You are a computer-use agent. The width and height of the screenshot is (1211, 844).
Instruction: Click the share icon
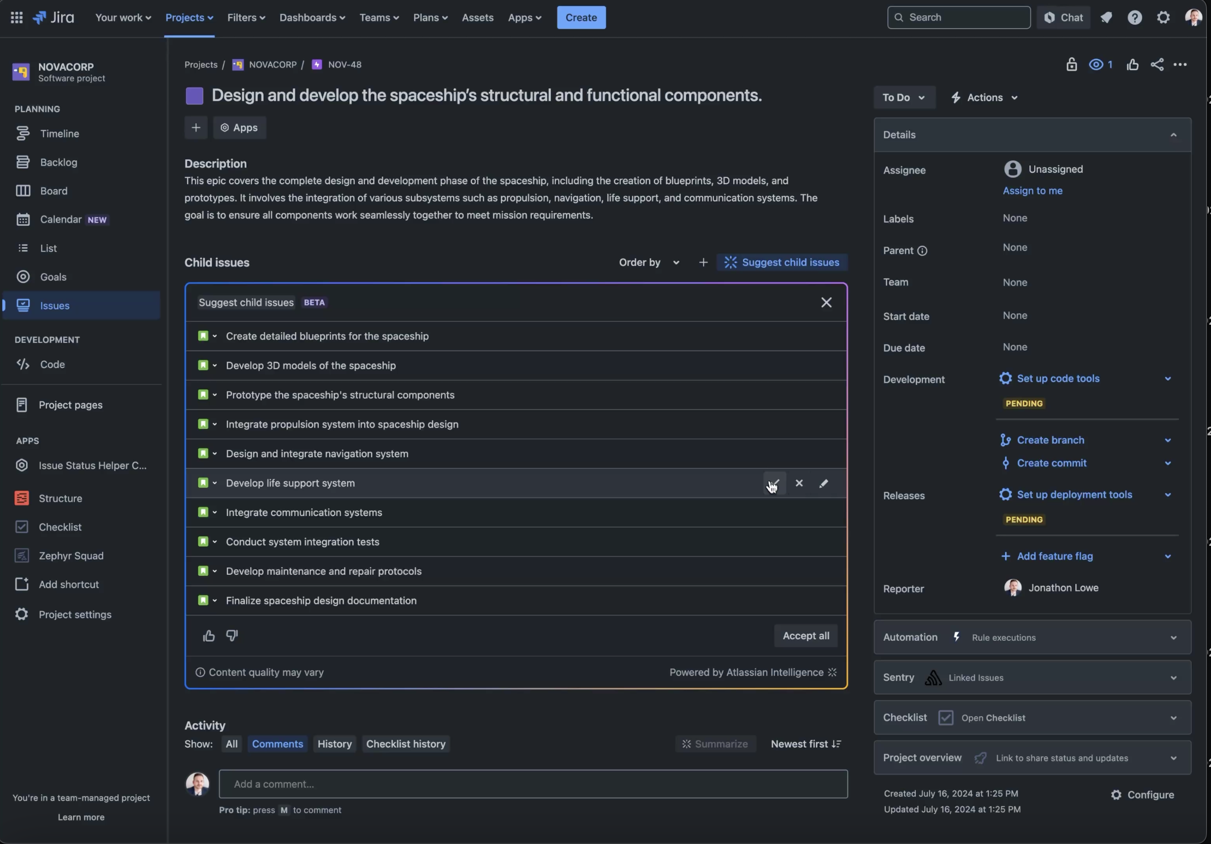coord(1157,64)
